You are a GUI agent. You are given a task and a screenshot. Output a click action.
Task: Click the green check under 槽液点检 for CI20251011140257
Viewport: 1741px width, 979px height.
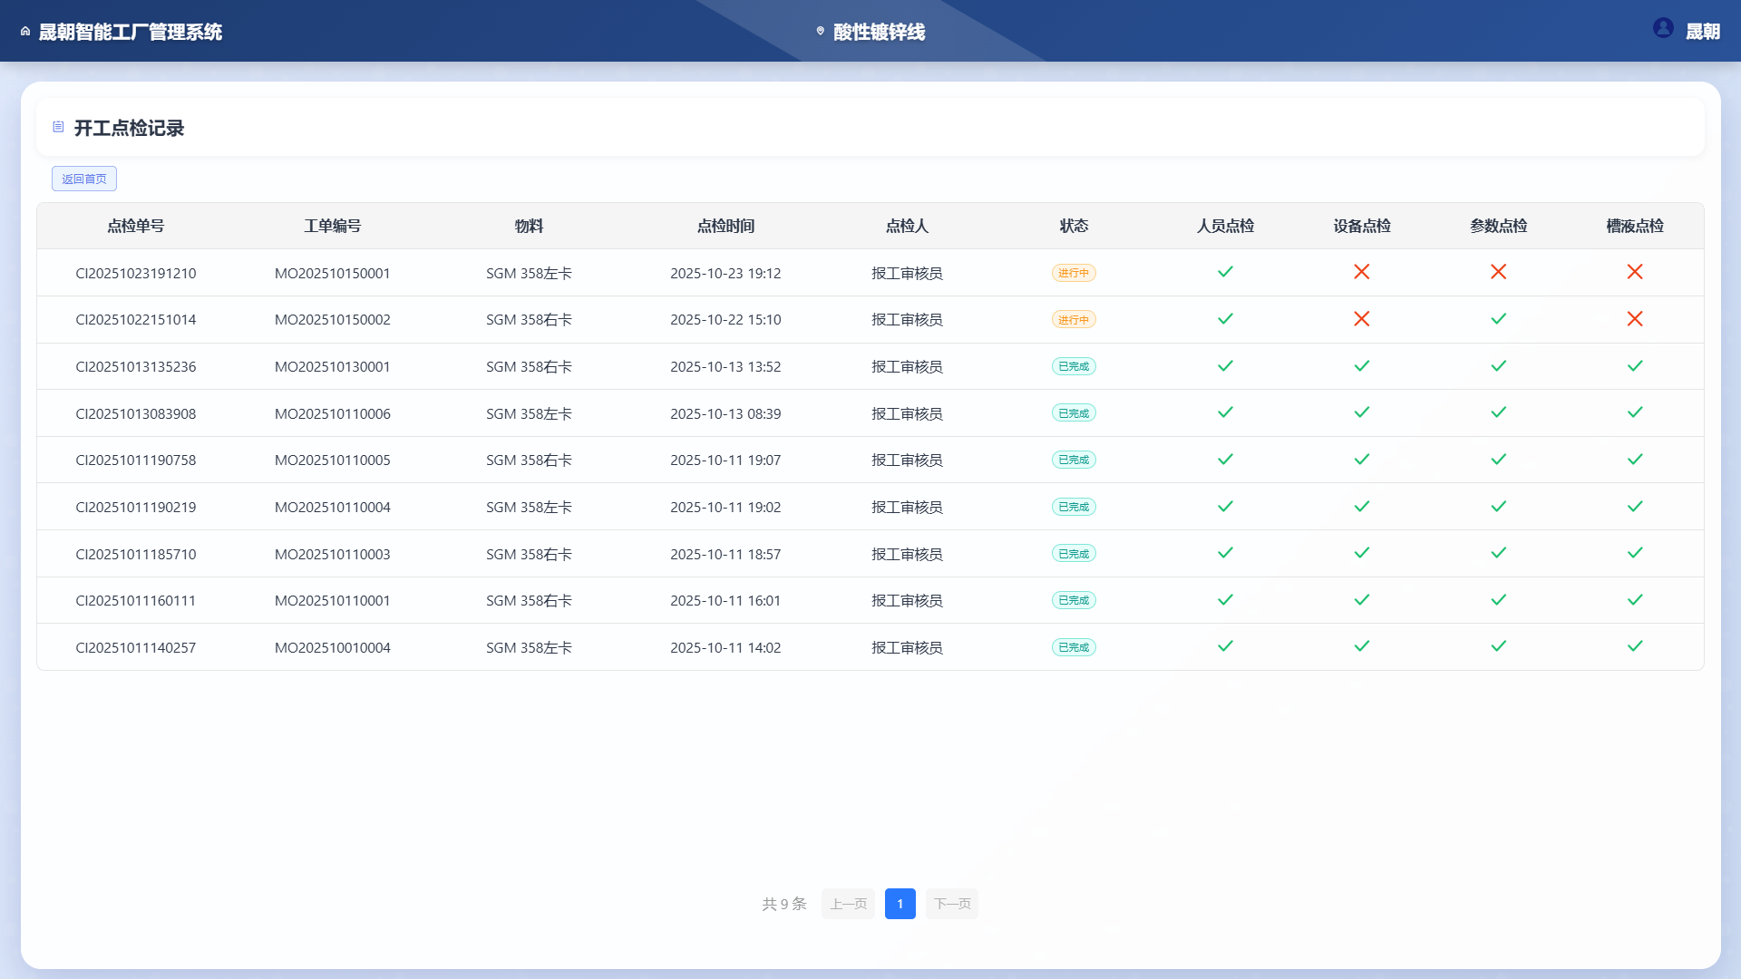coord(1636,646)
